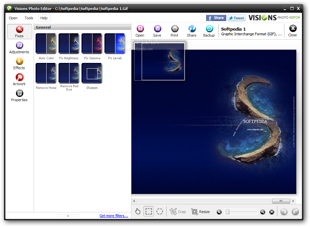This screenshot has height=227, width=310.
Task: Collapse the filter panel with up arrow
Action: [x=68, y=216]
